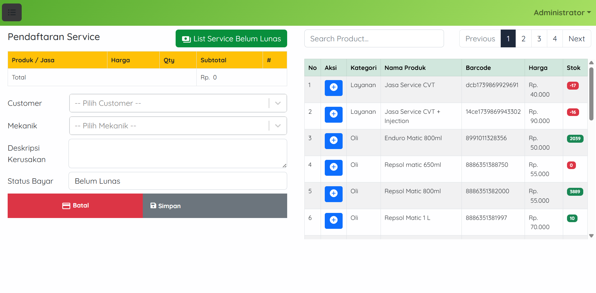Go to page 2 of products
Image resolution: width=596 pixels, height=293 pixels.
(x=523, y=39)
